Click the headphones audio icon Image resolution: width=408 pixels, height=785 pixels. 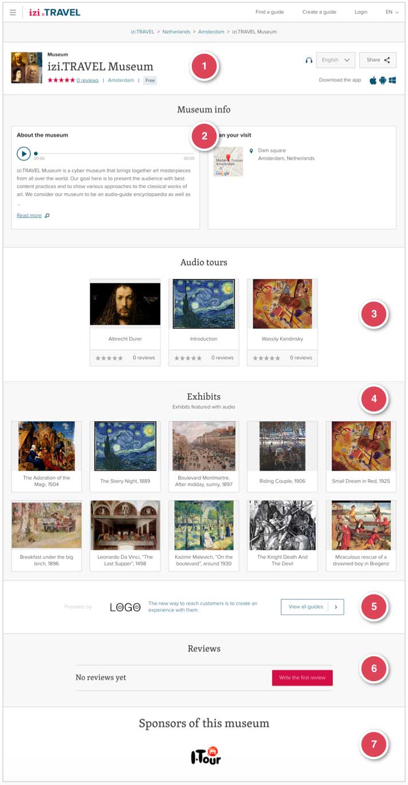(x=309, y=60)
